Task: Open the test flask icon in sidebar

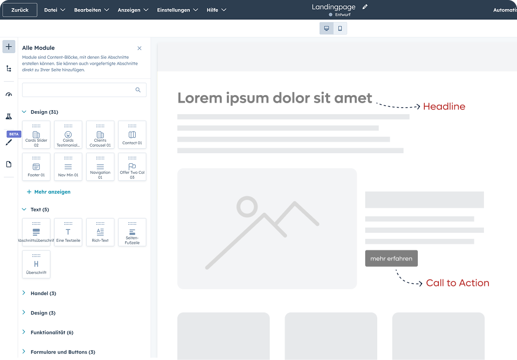Action: (9, 116)
